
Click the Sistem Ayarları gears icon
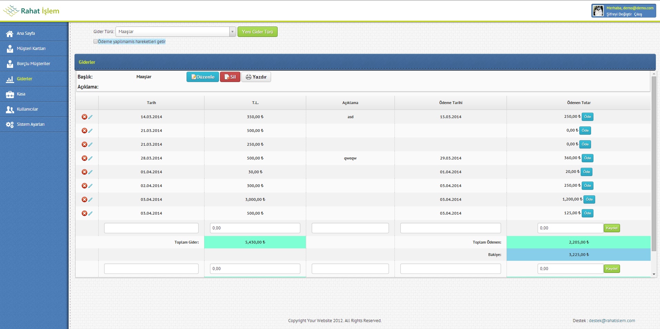point(10,124)
